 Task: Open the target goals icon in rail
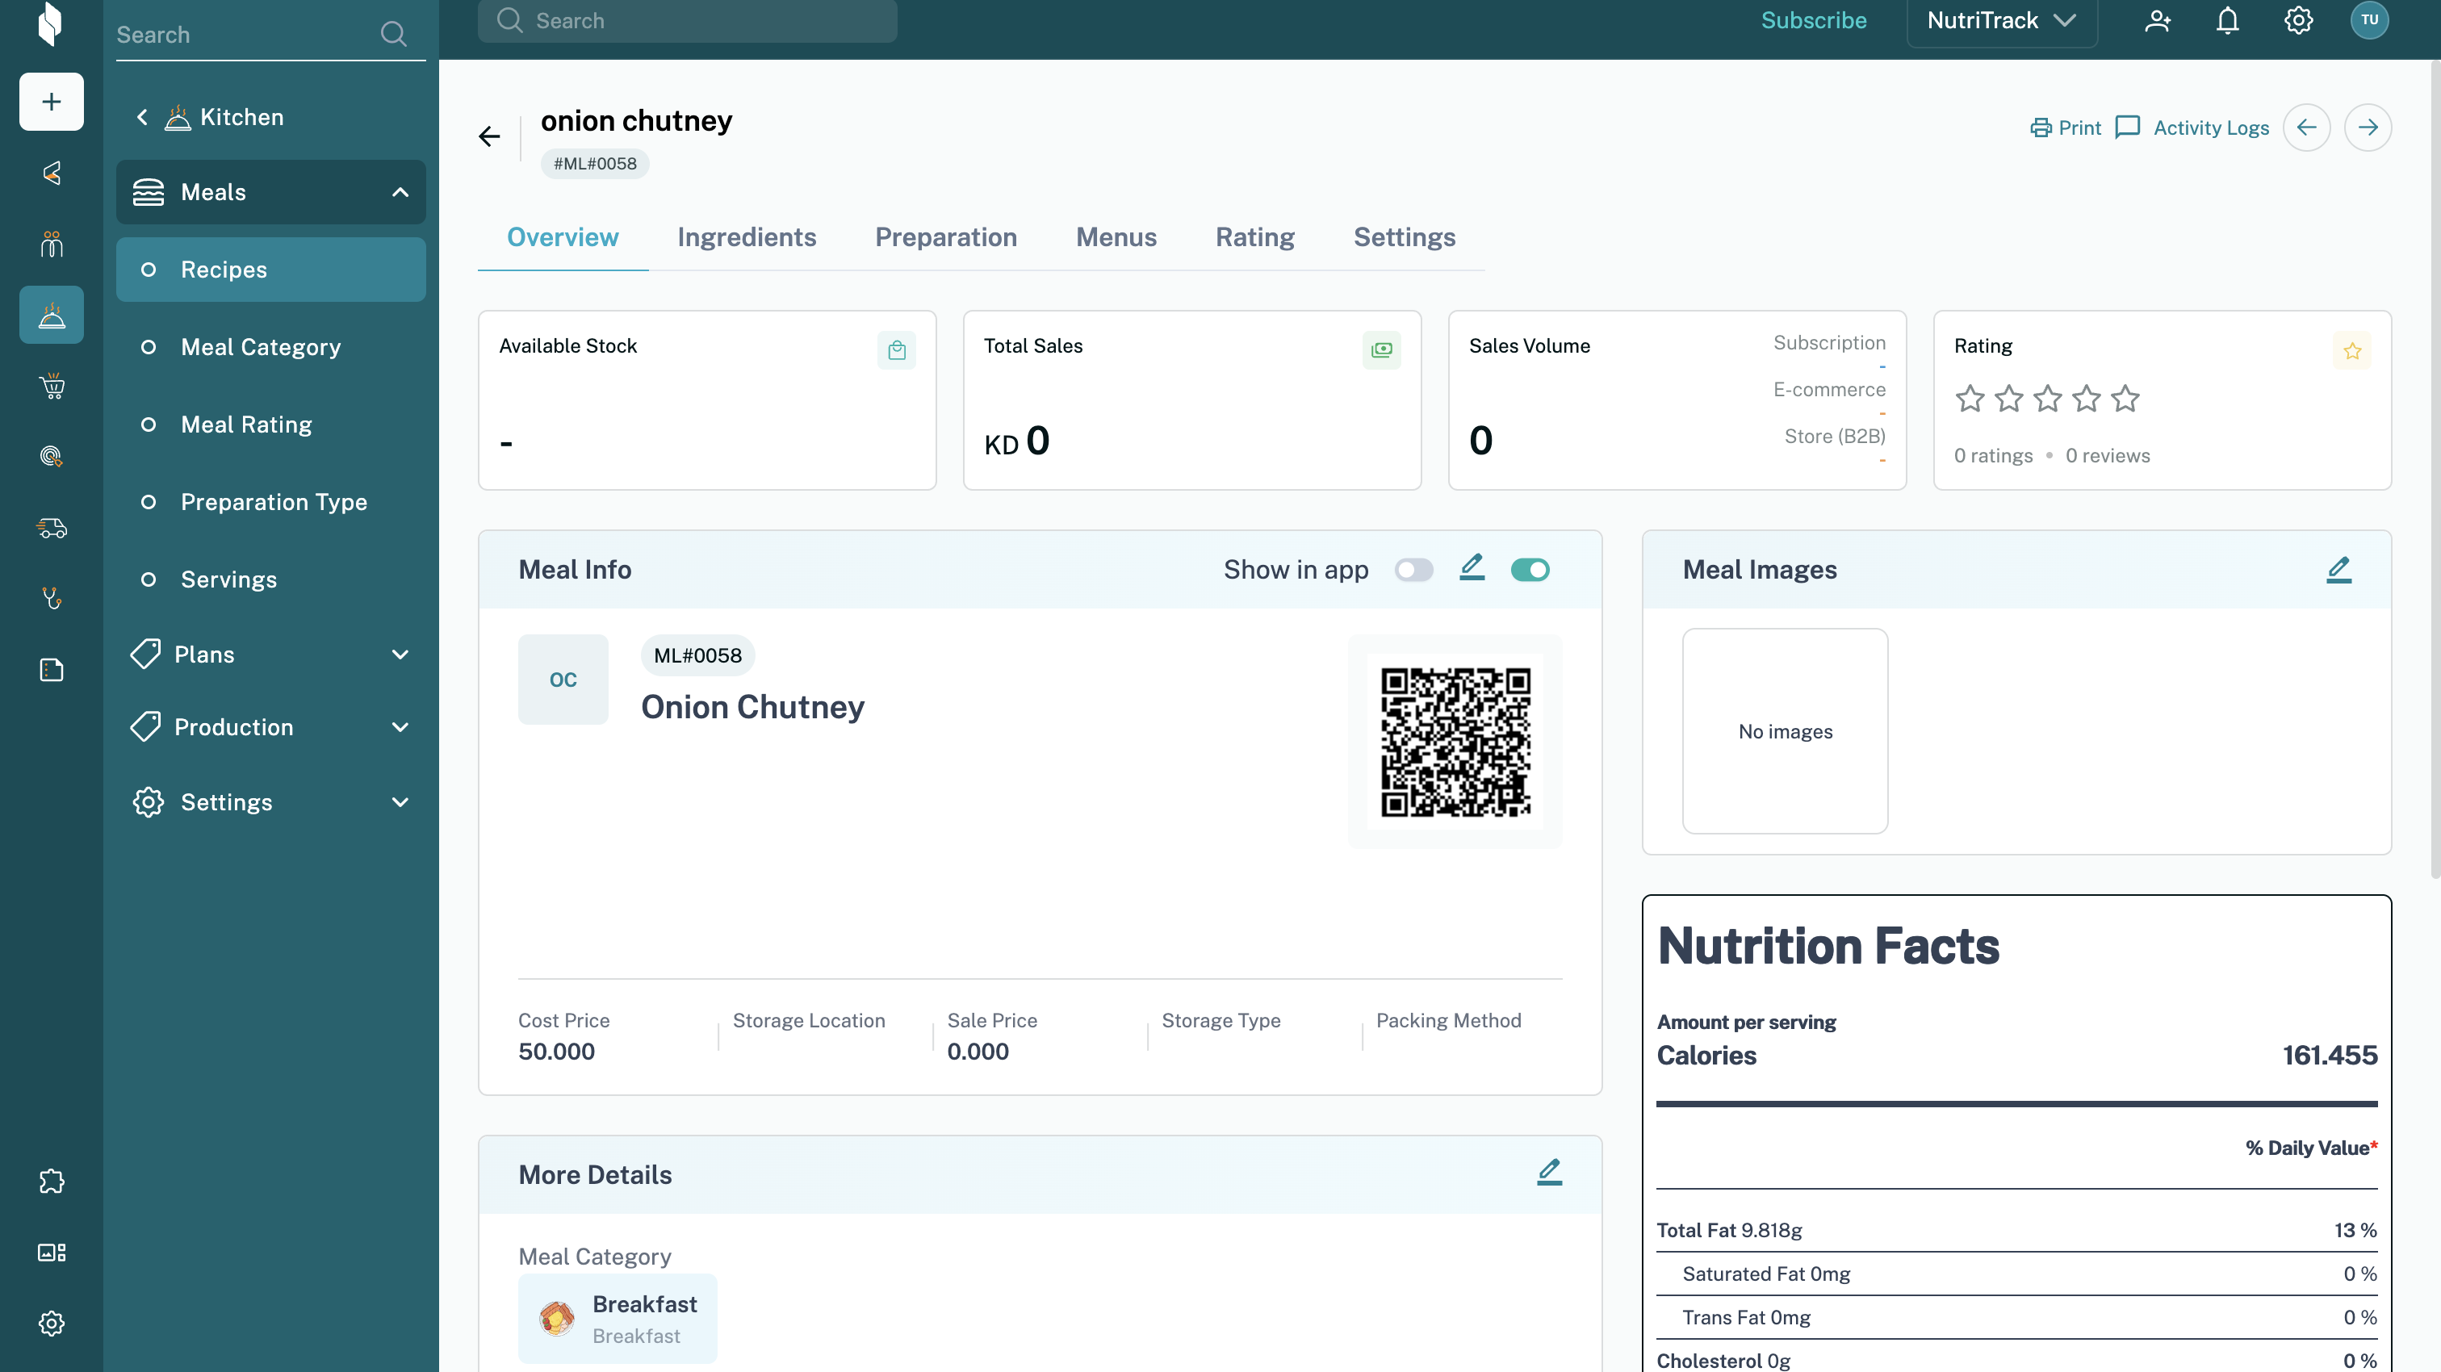point(51,457)
